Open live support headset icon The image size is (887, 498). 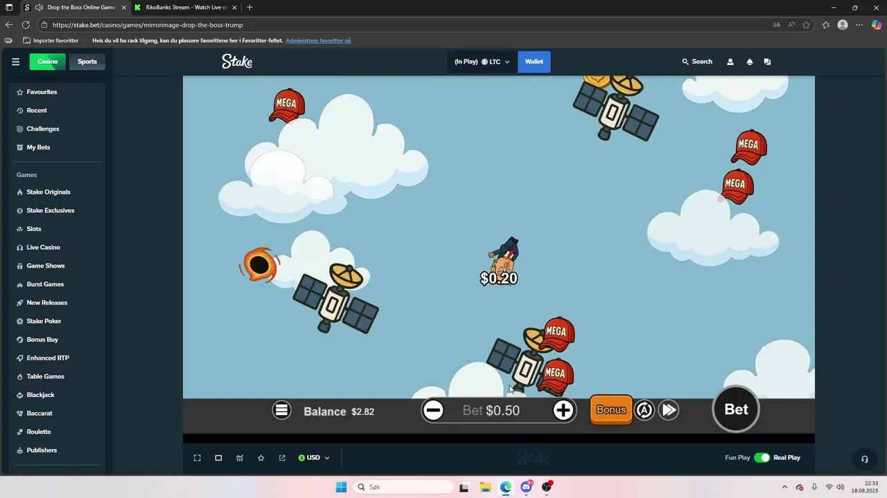coord(864,459)
